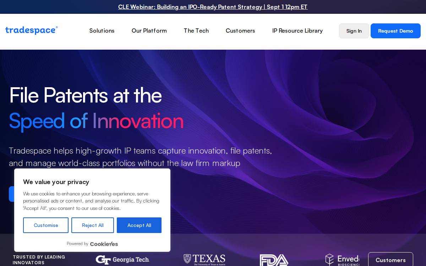
Task: Open the Our Platform menu
Action: click(149, 31)
